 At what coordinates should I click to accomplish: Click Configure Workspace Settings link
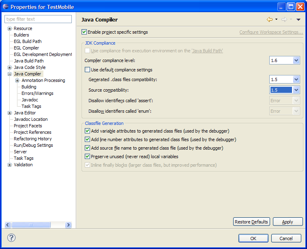(271, 32)
